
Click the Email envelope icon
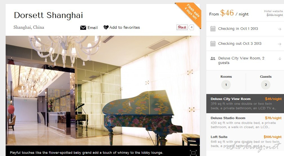pyautogui.click(x=83, y=28)
